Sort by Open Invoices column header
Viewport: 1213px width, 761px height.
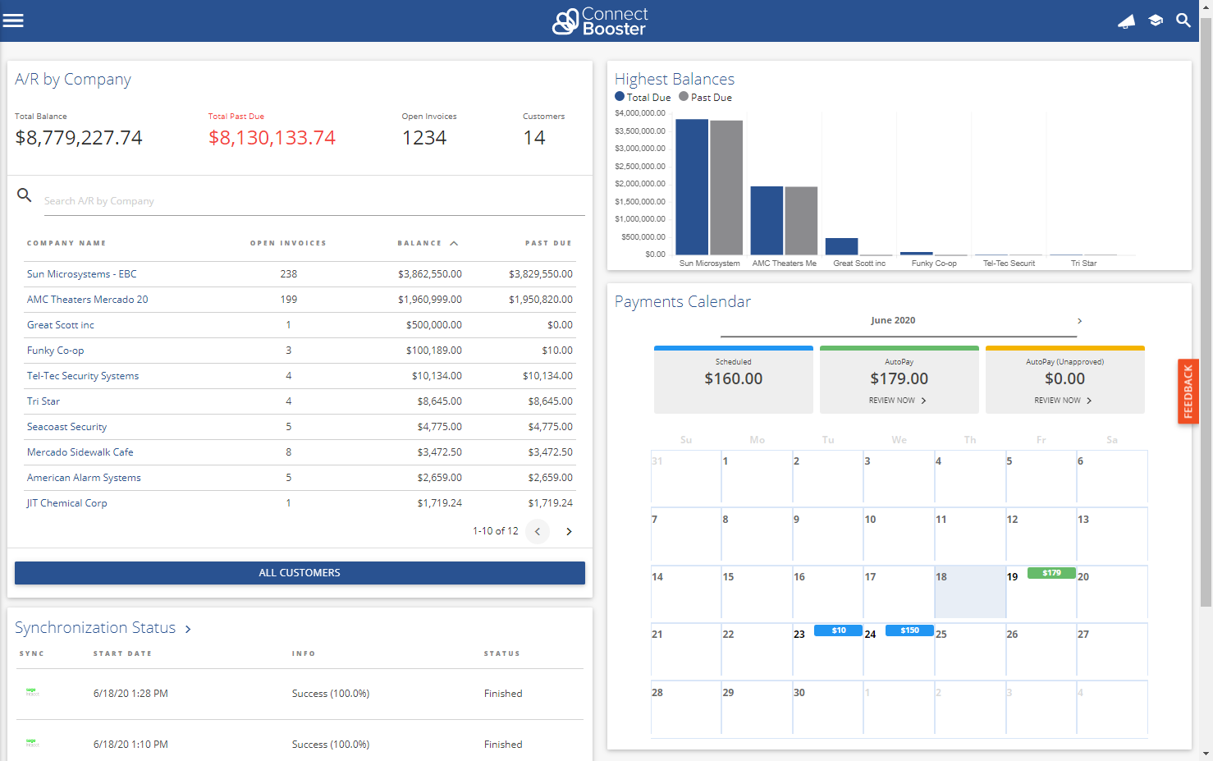[x=288, y=243]
